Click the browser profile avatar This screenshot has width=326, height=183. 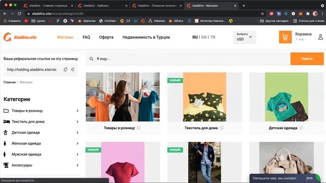click(315, 14)
